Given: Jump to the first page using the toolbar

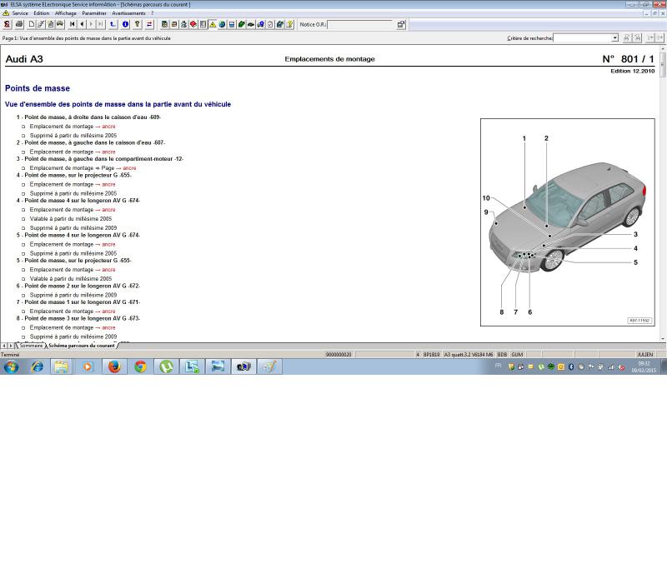Looking at the screenshot, I should pyautogui.click(x=73, y=24).
